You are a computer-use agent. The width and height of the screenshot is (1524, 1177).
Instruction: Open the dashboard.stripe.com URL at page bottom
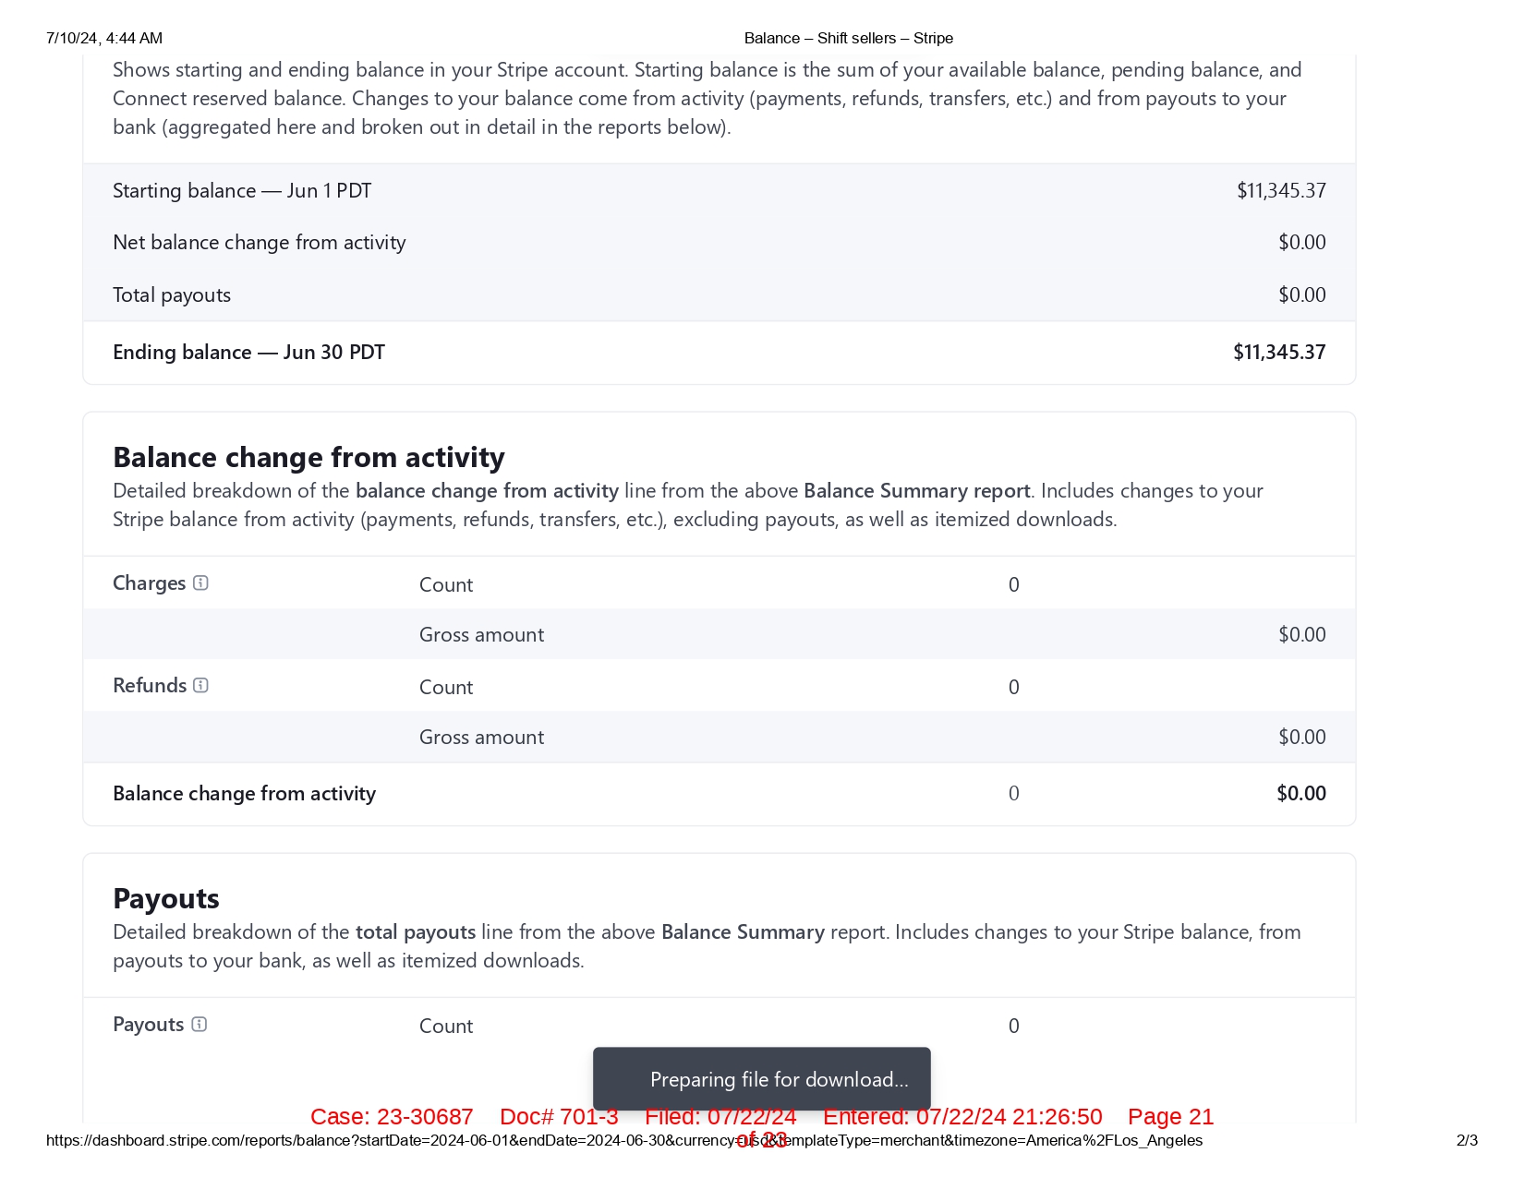623,1141
